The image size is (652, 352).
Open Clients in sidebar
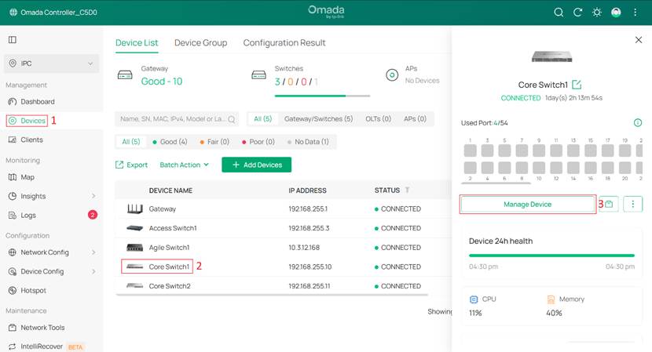click(x=31, y=140)
